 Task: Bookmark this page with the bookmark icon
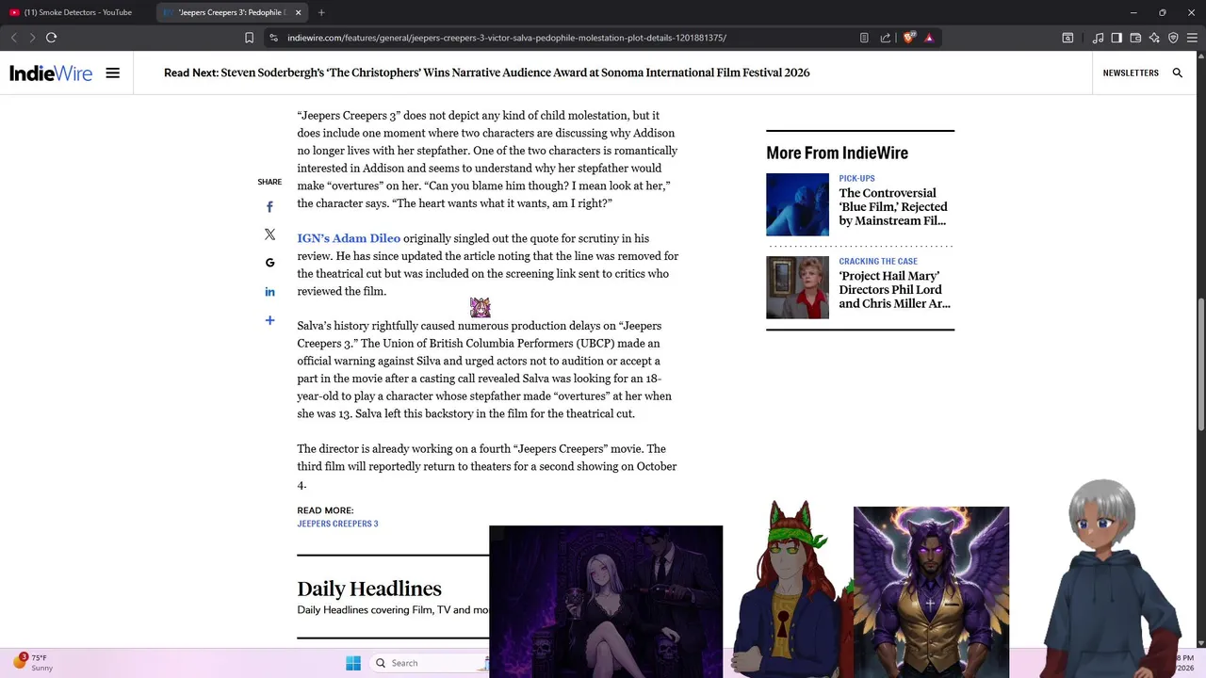pyautogui.click(x=249, y=38)
